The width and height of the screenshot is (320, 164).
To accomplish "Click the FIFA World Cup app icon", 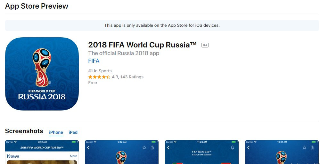I will tap(42, 74).
